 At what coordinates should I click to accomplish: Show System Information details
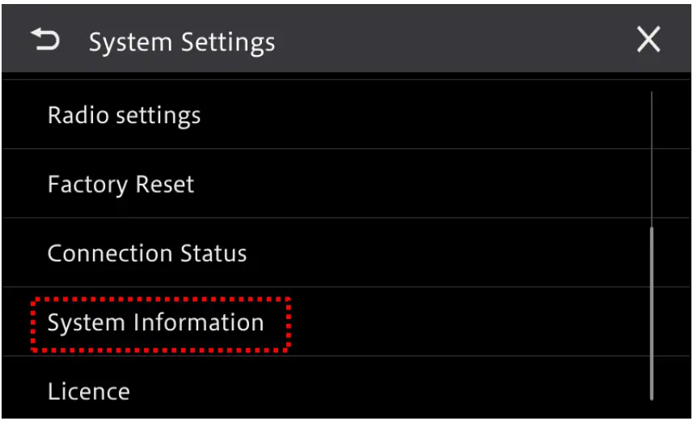[x=156, y=323]
